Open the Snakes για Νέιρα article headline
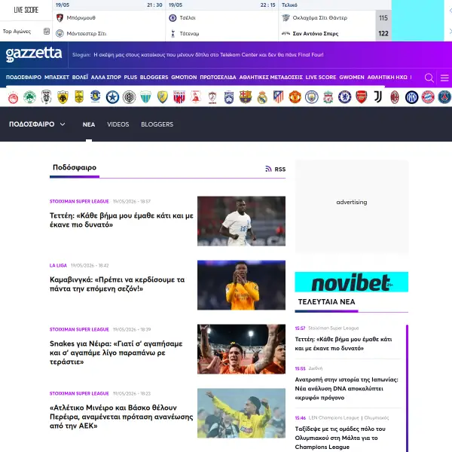 tap(116, 353)
